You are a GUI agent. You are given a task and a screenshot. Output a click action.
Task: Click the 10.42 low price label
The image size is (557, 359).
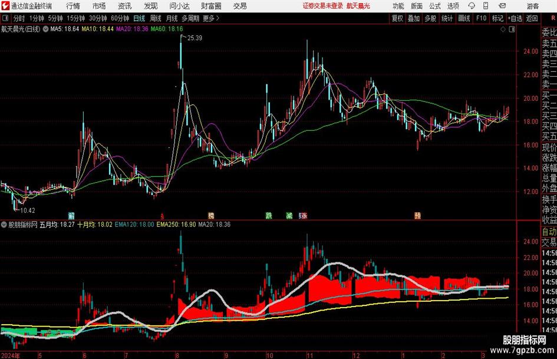[27, 210]
